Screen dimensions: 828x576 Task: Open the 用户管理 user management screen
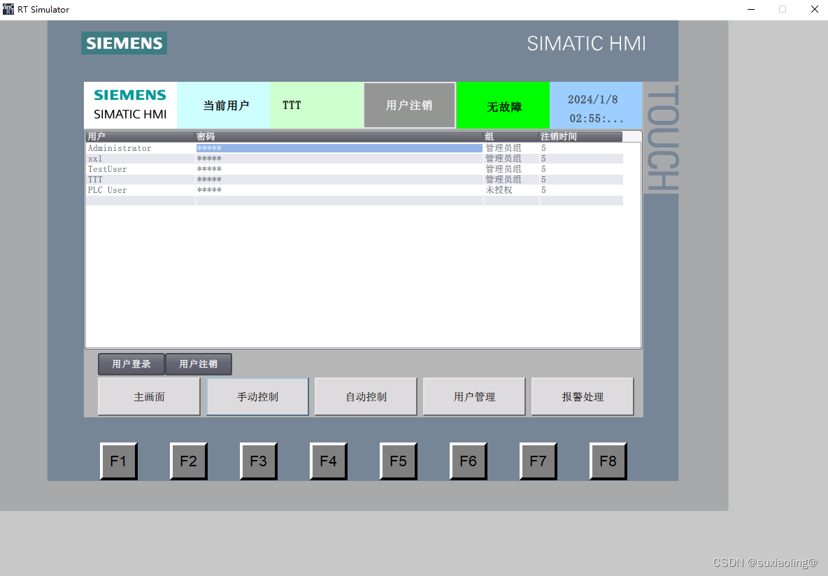point(474,396)
